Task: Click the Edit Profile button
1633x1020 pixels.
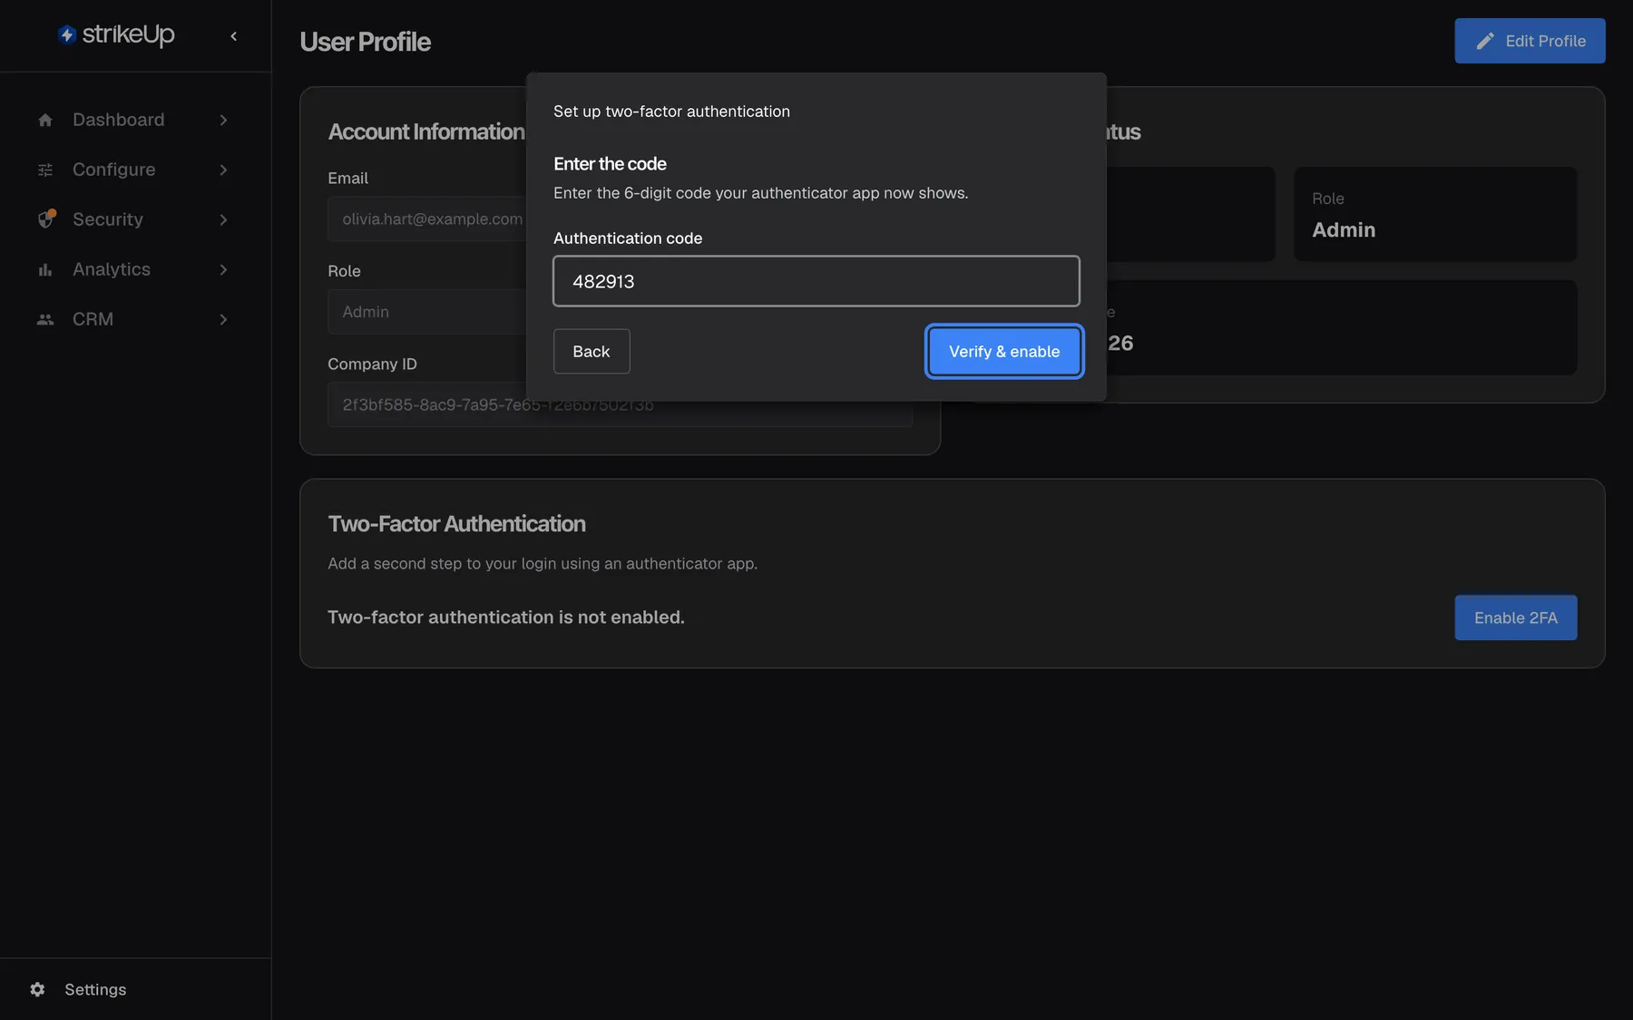Action: pyautogui.click(x=1530, y=41)
